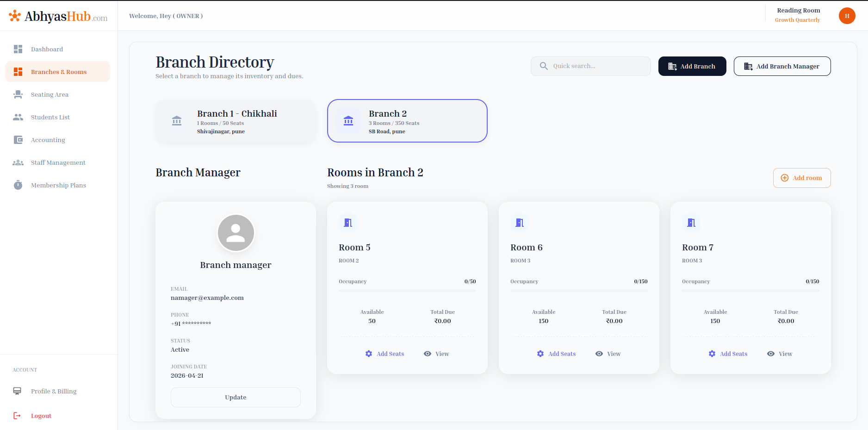The image size is (868, 430).
Task: Open the Students List page
Action: 50,117
